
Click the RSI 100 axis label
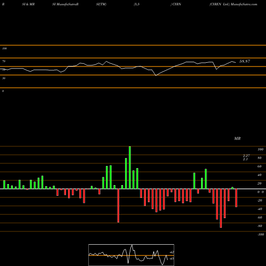pyautogui.click(x=4, y=48)
